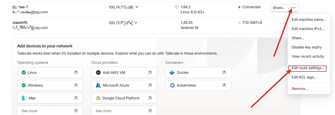Select Edit machine name... menu entry
Viewport: 335px width, 115px height.
309,20
